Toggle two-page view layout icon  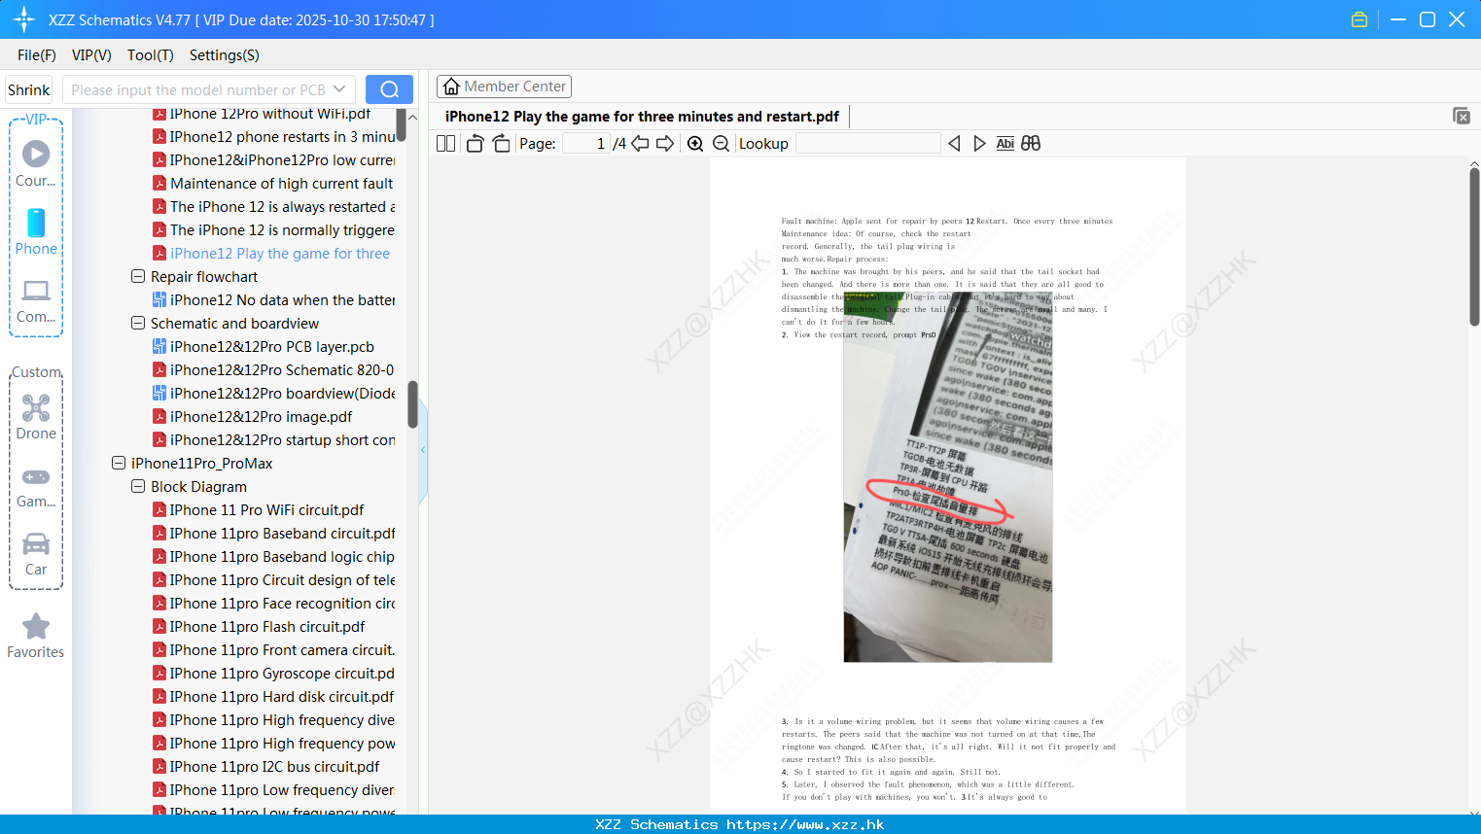click(445, 144)
